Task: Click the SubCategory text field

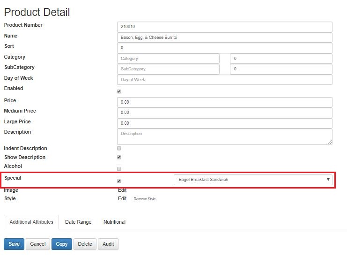Action: 168,69
